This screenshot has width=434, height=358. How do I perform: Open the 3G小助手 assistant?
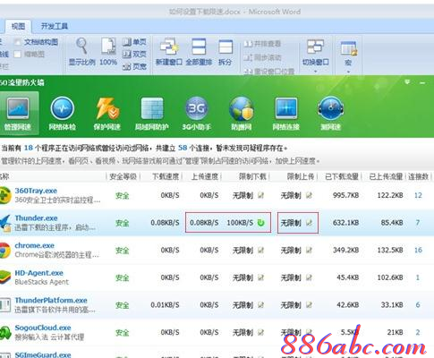(x=196, y=114)
